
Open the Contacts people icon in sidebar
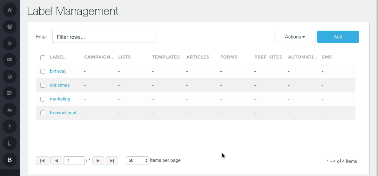click(10, 27)
